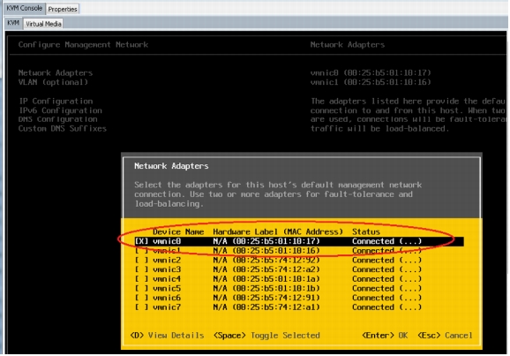Select the Network Adapters menu entry
This screenshot has height=356, width=510.
pos(56,72)
